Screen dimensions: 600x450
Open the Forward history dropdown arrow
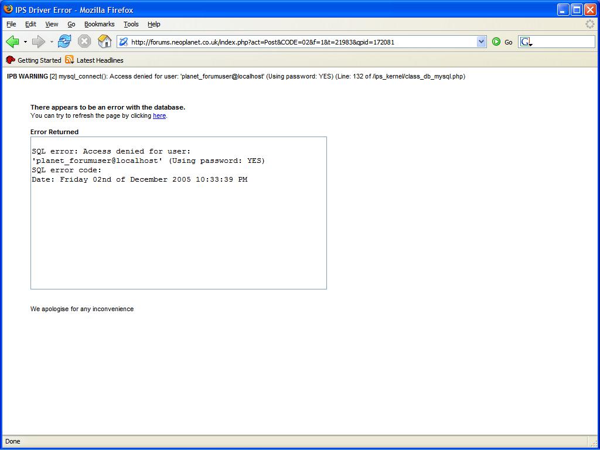(52, 42)
